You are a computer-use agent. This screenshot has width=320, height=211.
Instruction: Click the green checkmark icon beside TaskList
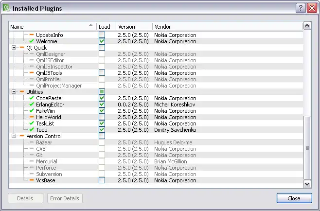tap(32, 123)
